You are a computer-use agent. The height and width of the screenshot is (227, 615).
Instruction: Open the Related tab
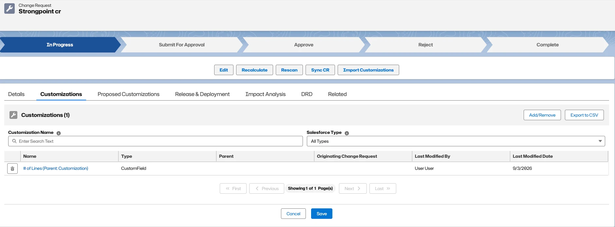[337, 94]
